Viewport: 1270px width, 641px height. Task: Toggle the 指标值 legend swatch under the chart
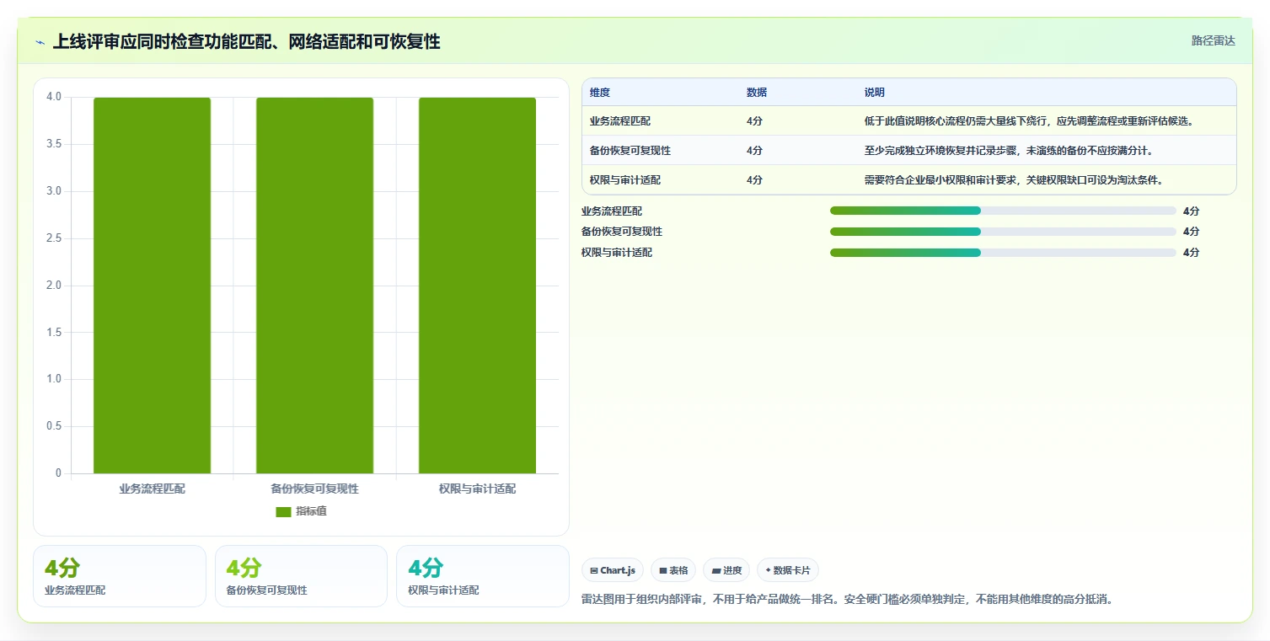[x=283, y=511]
